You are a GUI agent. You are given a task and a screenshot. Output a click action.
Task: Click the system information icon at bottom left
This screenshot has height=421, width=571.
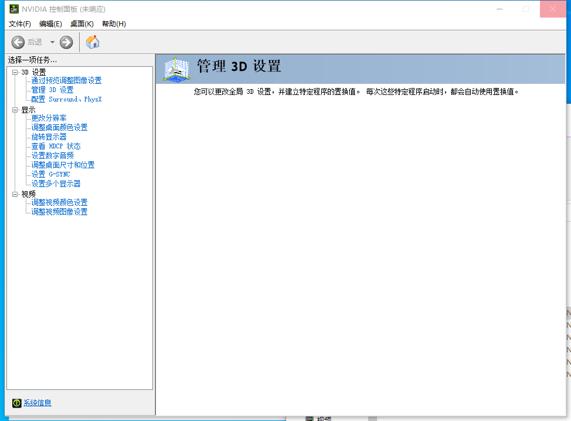[17, 403]
